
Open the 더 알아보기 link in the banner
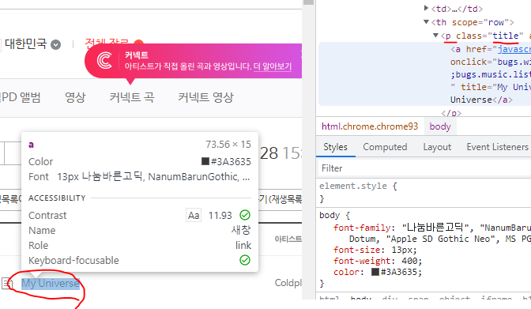pos(273,66)
